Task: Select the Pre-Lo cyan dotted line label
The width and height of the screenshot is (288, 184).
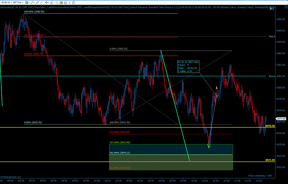Action: click(x=272, y=76)
